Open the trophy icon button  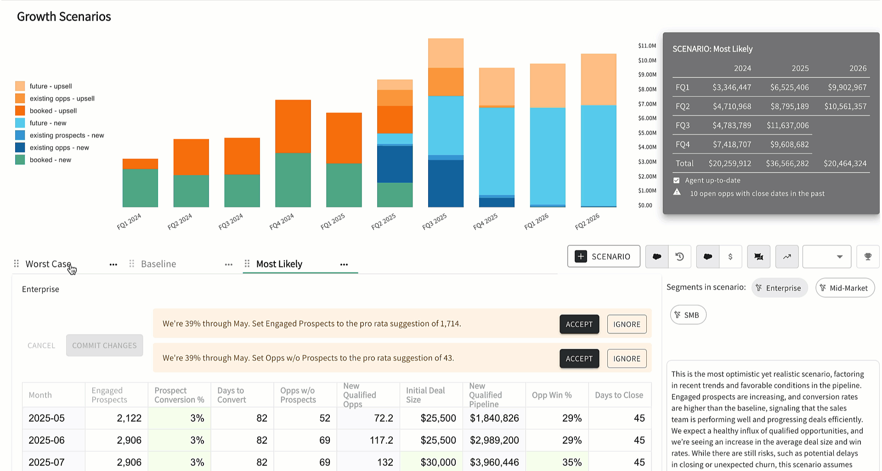coord(868,256)
